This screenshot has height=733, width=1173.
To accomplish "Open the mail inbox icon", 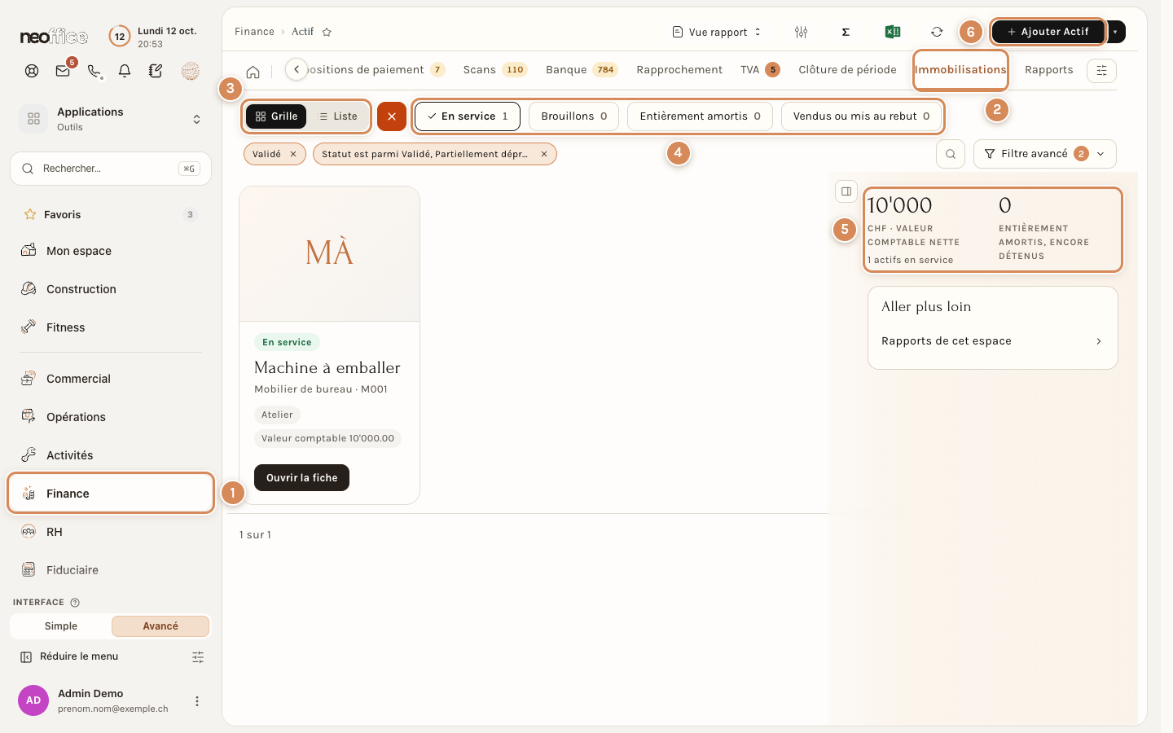I will (63, 71).
